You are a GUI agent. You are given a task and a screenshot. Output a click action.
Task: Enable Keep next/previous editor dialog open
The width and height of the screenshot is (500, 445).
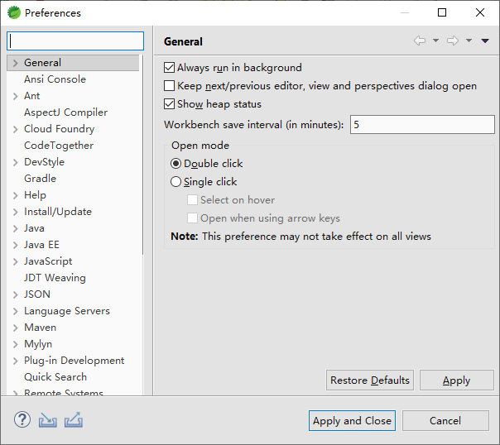(169, 86)
